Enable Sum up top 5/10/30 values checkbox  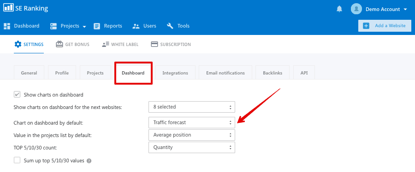click(17, 160)
